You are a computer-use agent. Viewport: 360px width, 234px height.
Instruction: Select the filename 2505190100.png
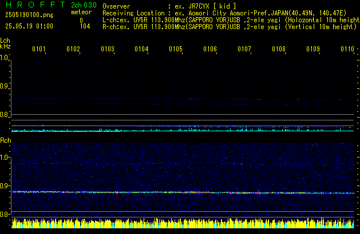pos(29,15)
